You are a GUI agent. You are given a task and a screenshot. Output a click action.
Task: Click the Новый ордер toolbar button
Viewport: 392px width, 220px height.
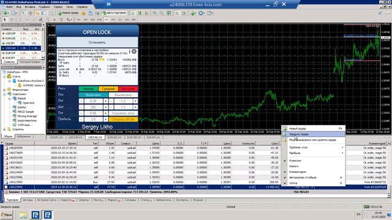(68, 13)
